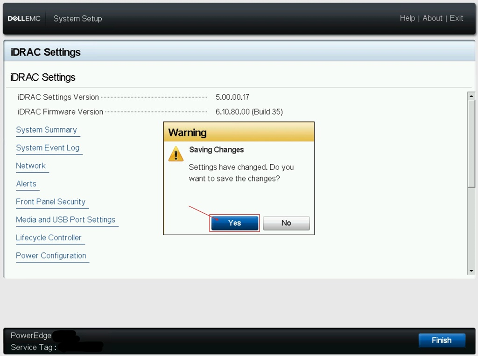This screenshot has width=478, height=356.
Task: Open the System Event Log link
Action: (x=48, y=148)
